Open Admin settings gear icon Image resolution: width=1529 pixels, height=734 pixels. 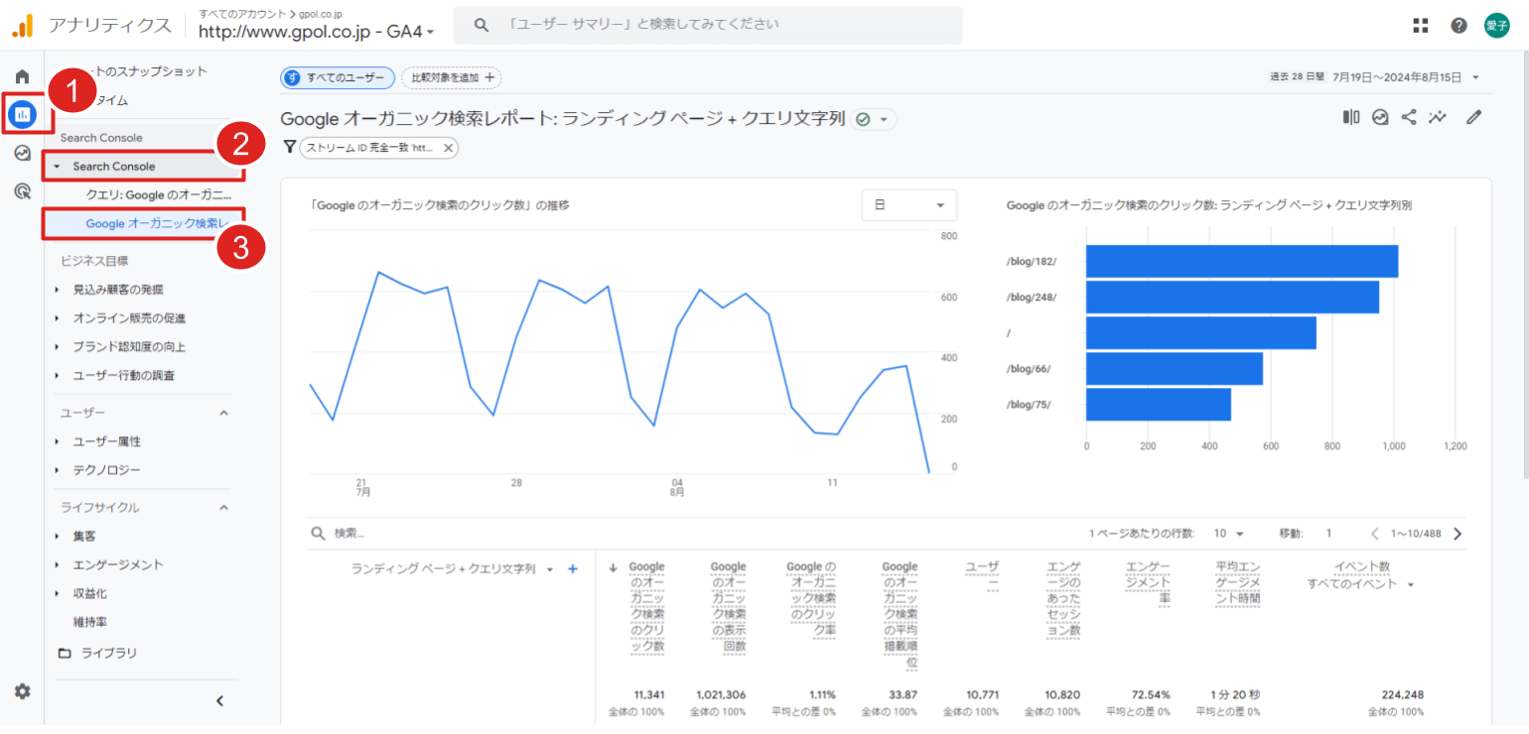click(x=22, y=691)
